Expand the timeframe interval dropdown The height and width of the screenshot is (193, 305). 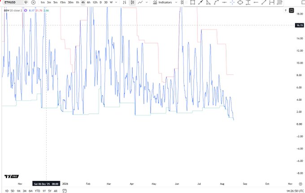tap(116, 2)
